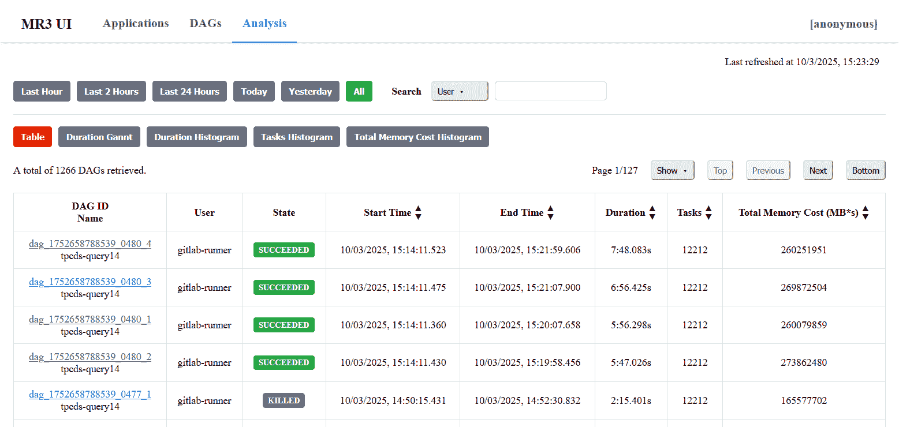Viewport: 899px width, 427px height.
Task: Expand the Show rows dropdown
Action: [x=672, y=171]
